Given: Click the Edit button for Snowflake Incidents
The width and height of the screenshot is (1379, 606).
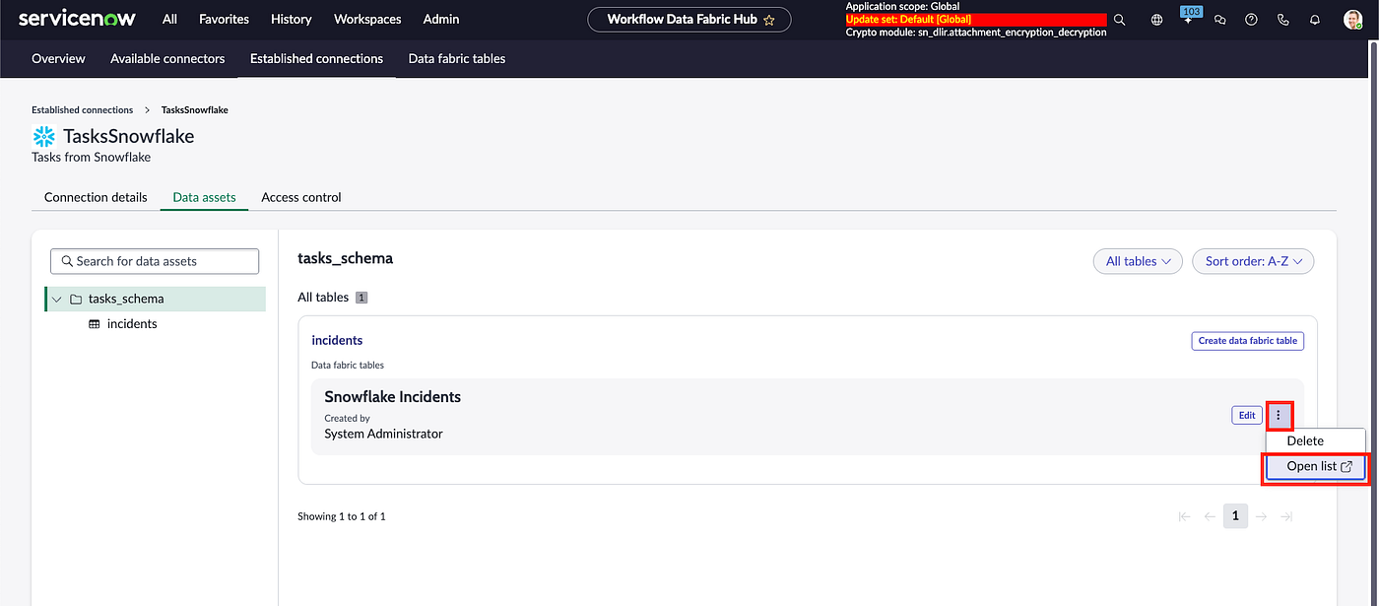Looking at the screenshot, I should click(1247, 416).
